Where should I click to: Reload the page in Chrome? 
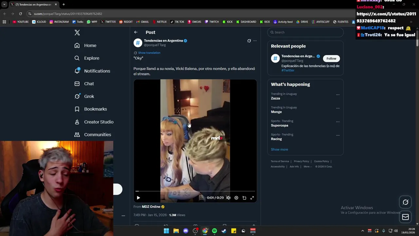(20, 14)
